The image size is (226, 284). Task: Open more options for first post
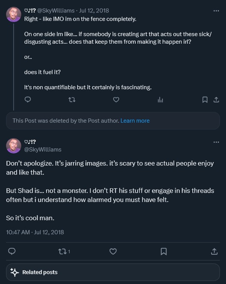tap(216, 11)
